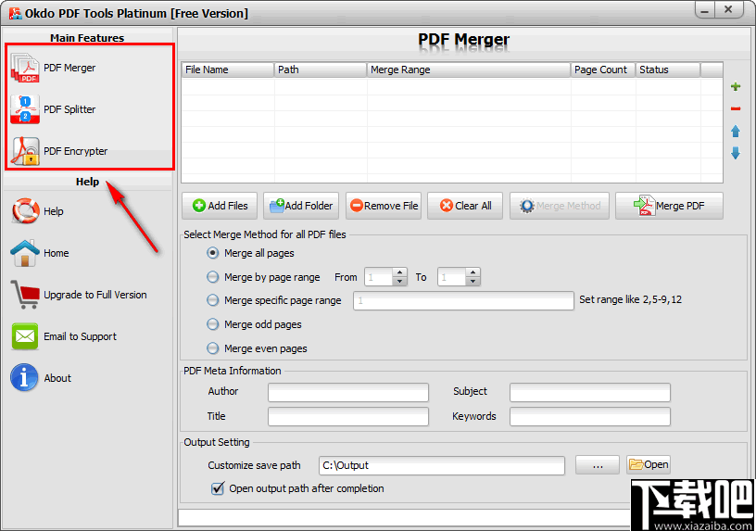This screenshot has height=531, width=756.
Task: Open the PDF Merger feature icon
Action: pos(25,68)
